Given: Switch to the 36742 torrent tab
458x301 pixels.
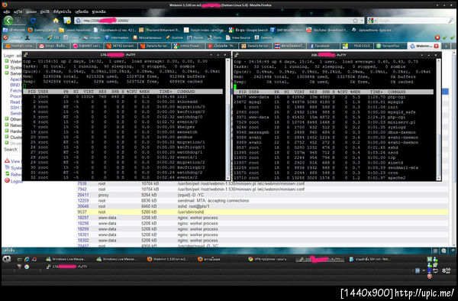Looking at the screenshot, I should (121, 46).
